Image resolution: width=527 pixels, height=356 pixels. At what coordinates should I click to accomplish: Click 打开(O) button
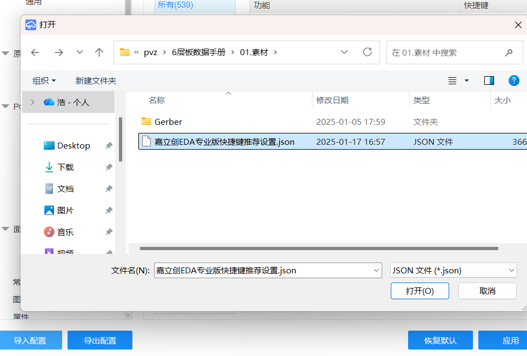pyautogui.click(x=420, y=291)
